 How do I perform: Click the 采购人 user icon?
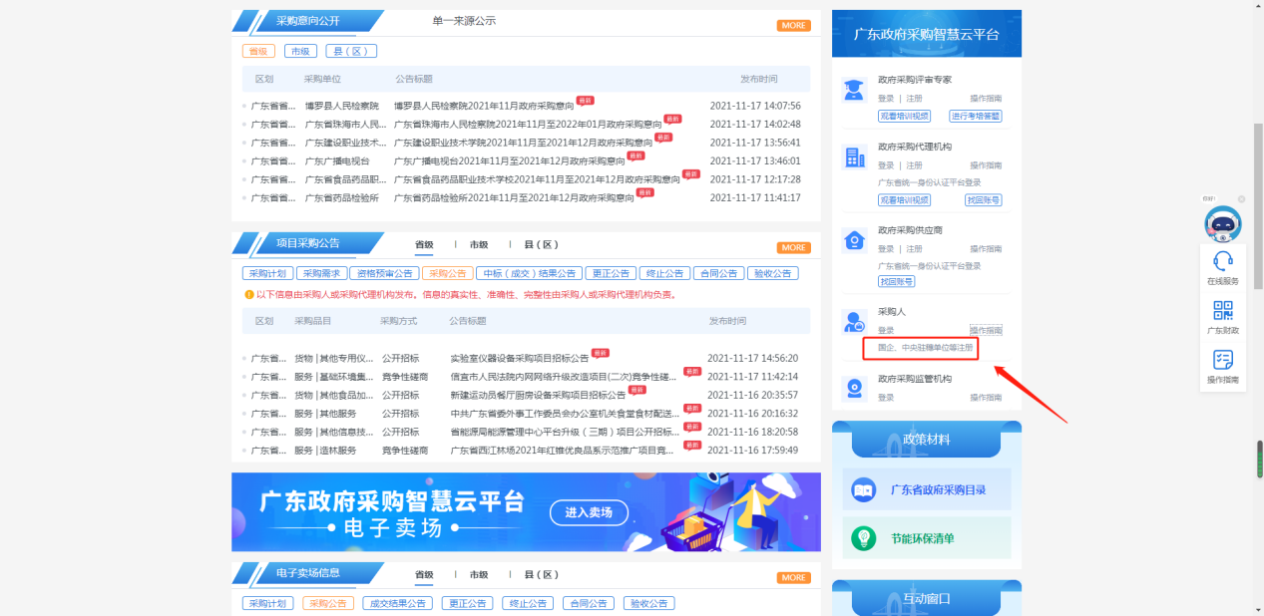(x=854, y=321)
